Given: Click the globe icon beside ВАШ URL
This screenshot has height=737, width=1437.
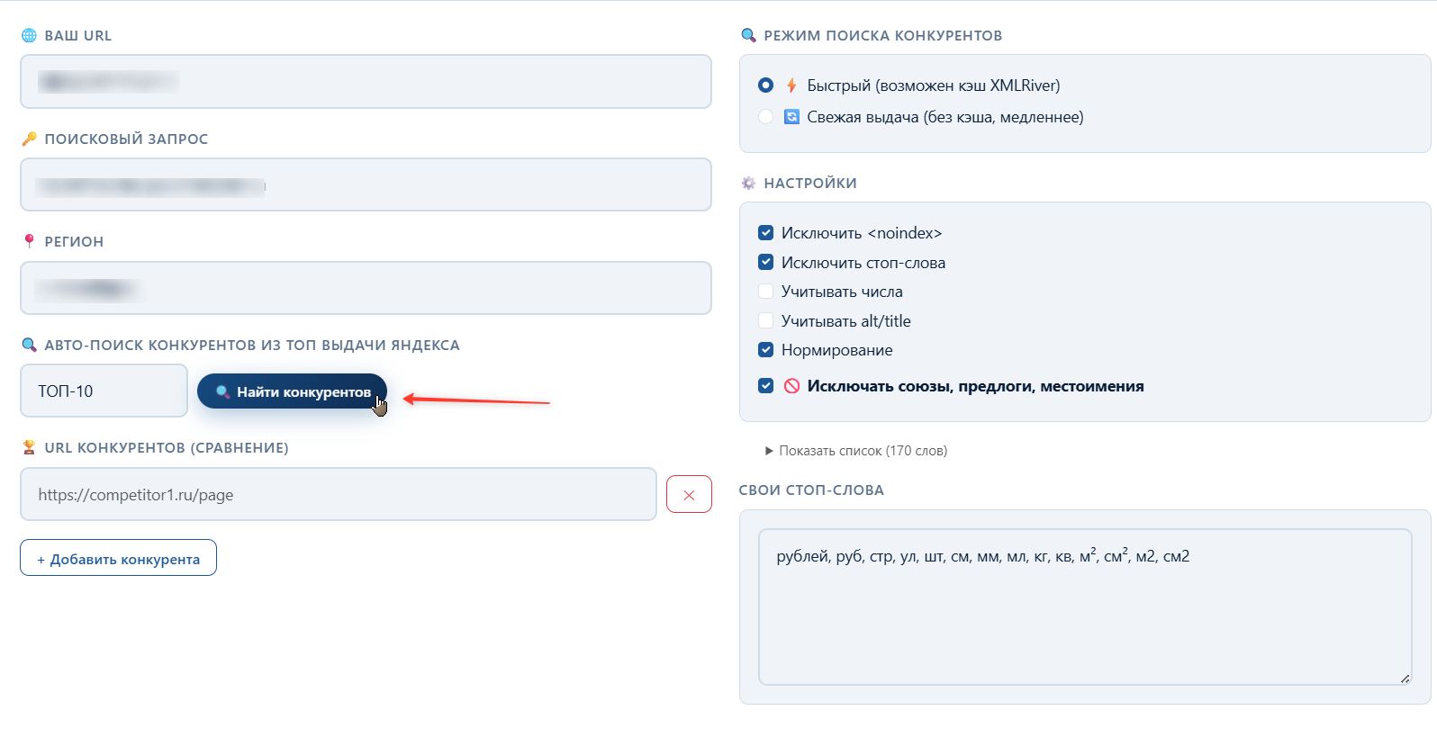Looking at the screenshot, I should pyautogui.click(x=29, y=36).
